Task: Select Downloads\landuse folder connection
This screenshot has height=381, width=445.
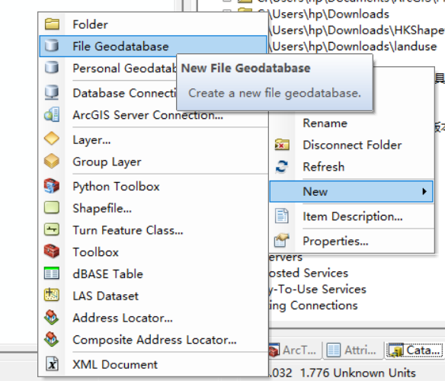Action: pyautogui.click(x=352, y=46)
